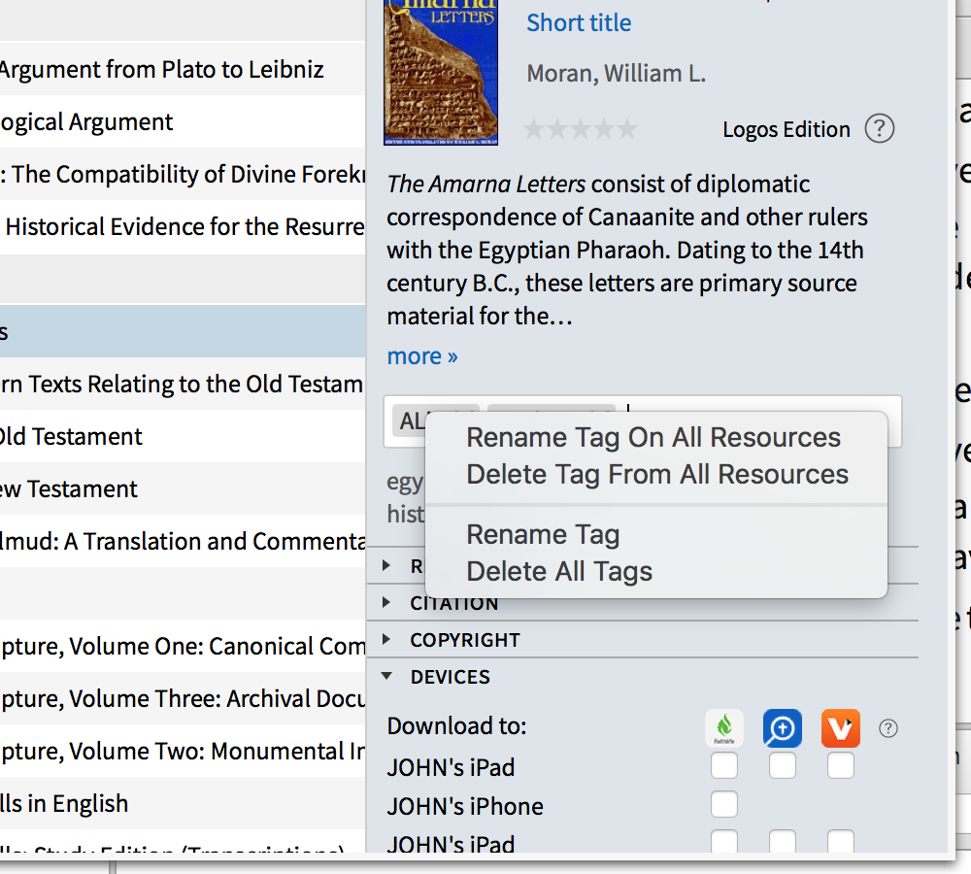Select orange Verbum app download icon
Screen dimensions: 971x874
point(840,727)
